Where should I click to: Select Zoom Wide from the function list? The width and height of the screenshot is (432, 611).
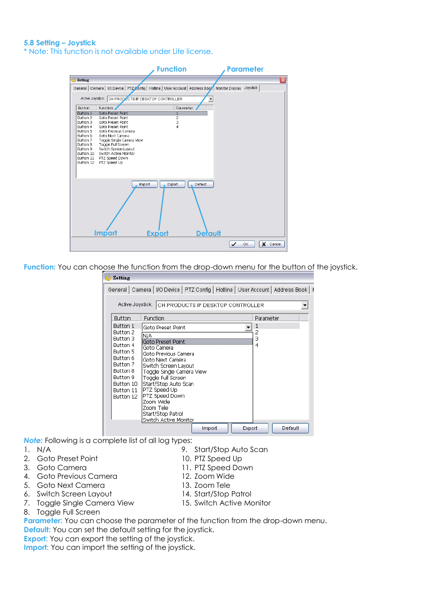(x=197, y=402)
